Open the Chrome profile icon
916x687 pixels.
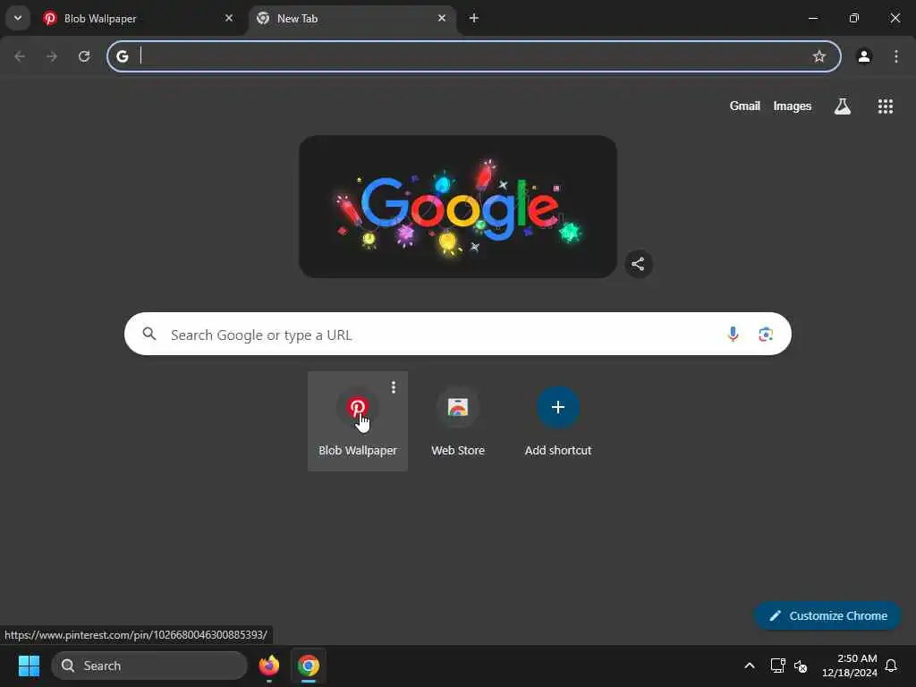pos(864,56)
